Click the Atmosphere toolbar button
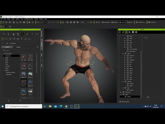The image size is (165, 124). [106, 22]
